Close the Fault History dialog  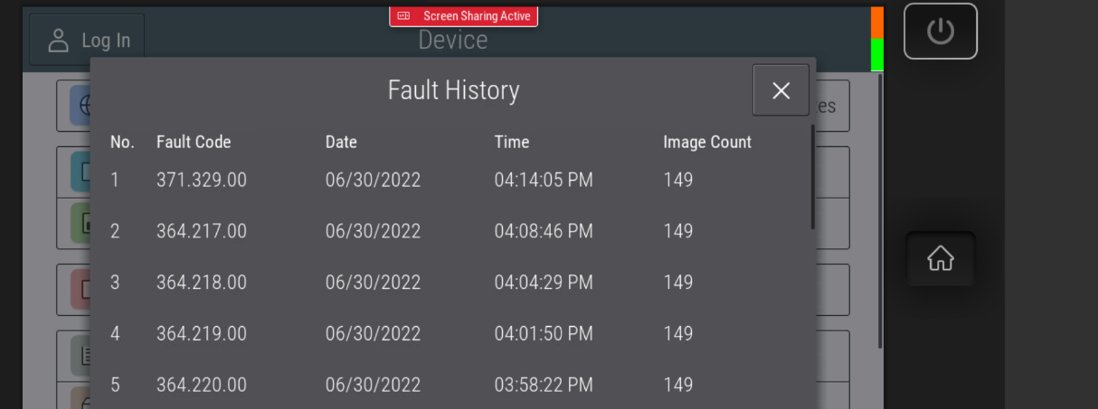click(781, 90)
